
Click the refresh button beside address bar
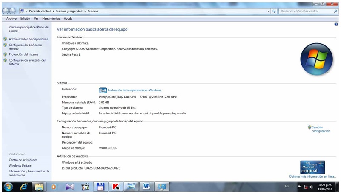pos(274,11)
